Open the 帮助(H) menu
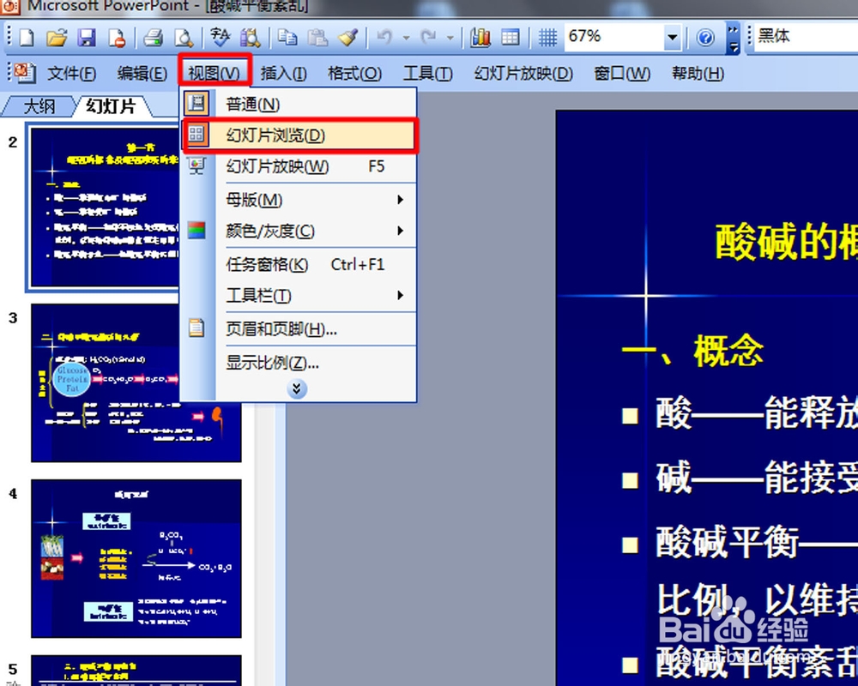This screenshot has width=858, height=686. pyautogui.click(x=698, y=73)
